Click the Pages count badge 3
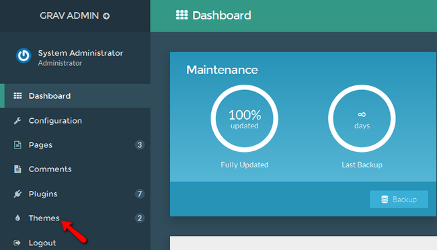Image resolution: width=437 pixels, height=250 pixels. pyautogui.click(x=140, y=145)
